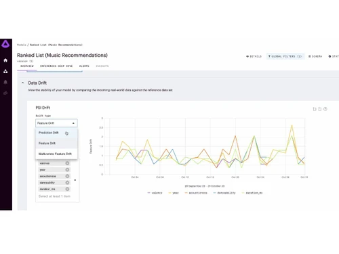Remove the duration_ms chip
Screen dimensions: 339x254
tap(67, 189)
